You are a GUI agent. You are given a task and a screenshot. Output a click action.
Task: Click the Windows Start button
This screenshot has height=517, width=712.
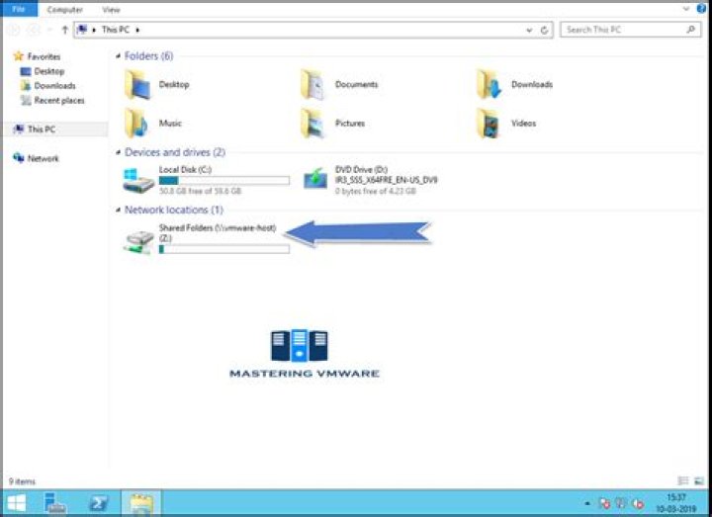[17, 503]
